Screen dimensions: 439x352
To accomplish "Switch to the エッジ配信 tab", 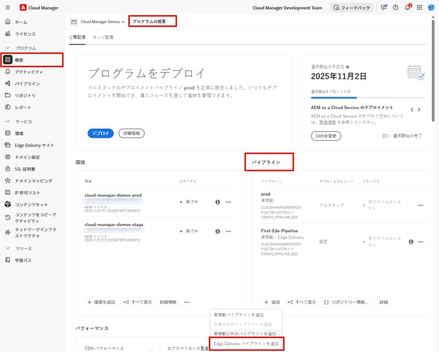I will pyautogui.click(x=103, y=37).
